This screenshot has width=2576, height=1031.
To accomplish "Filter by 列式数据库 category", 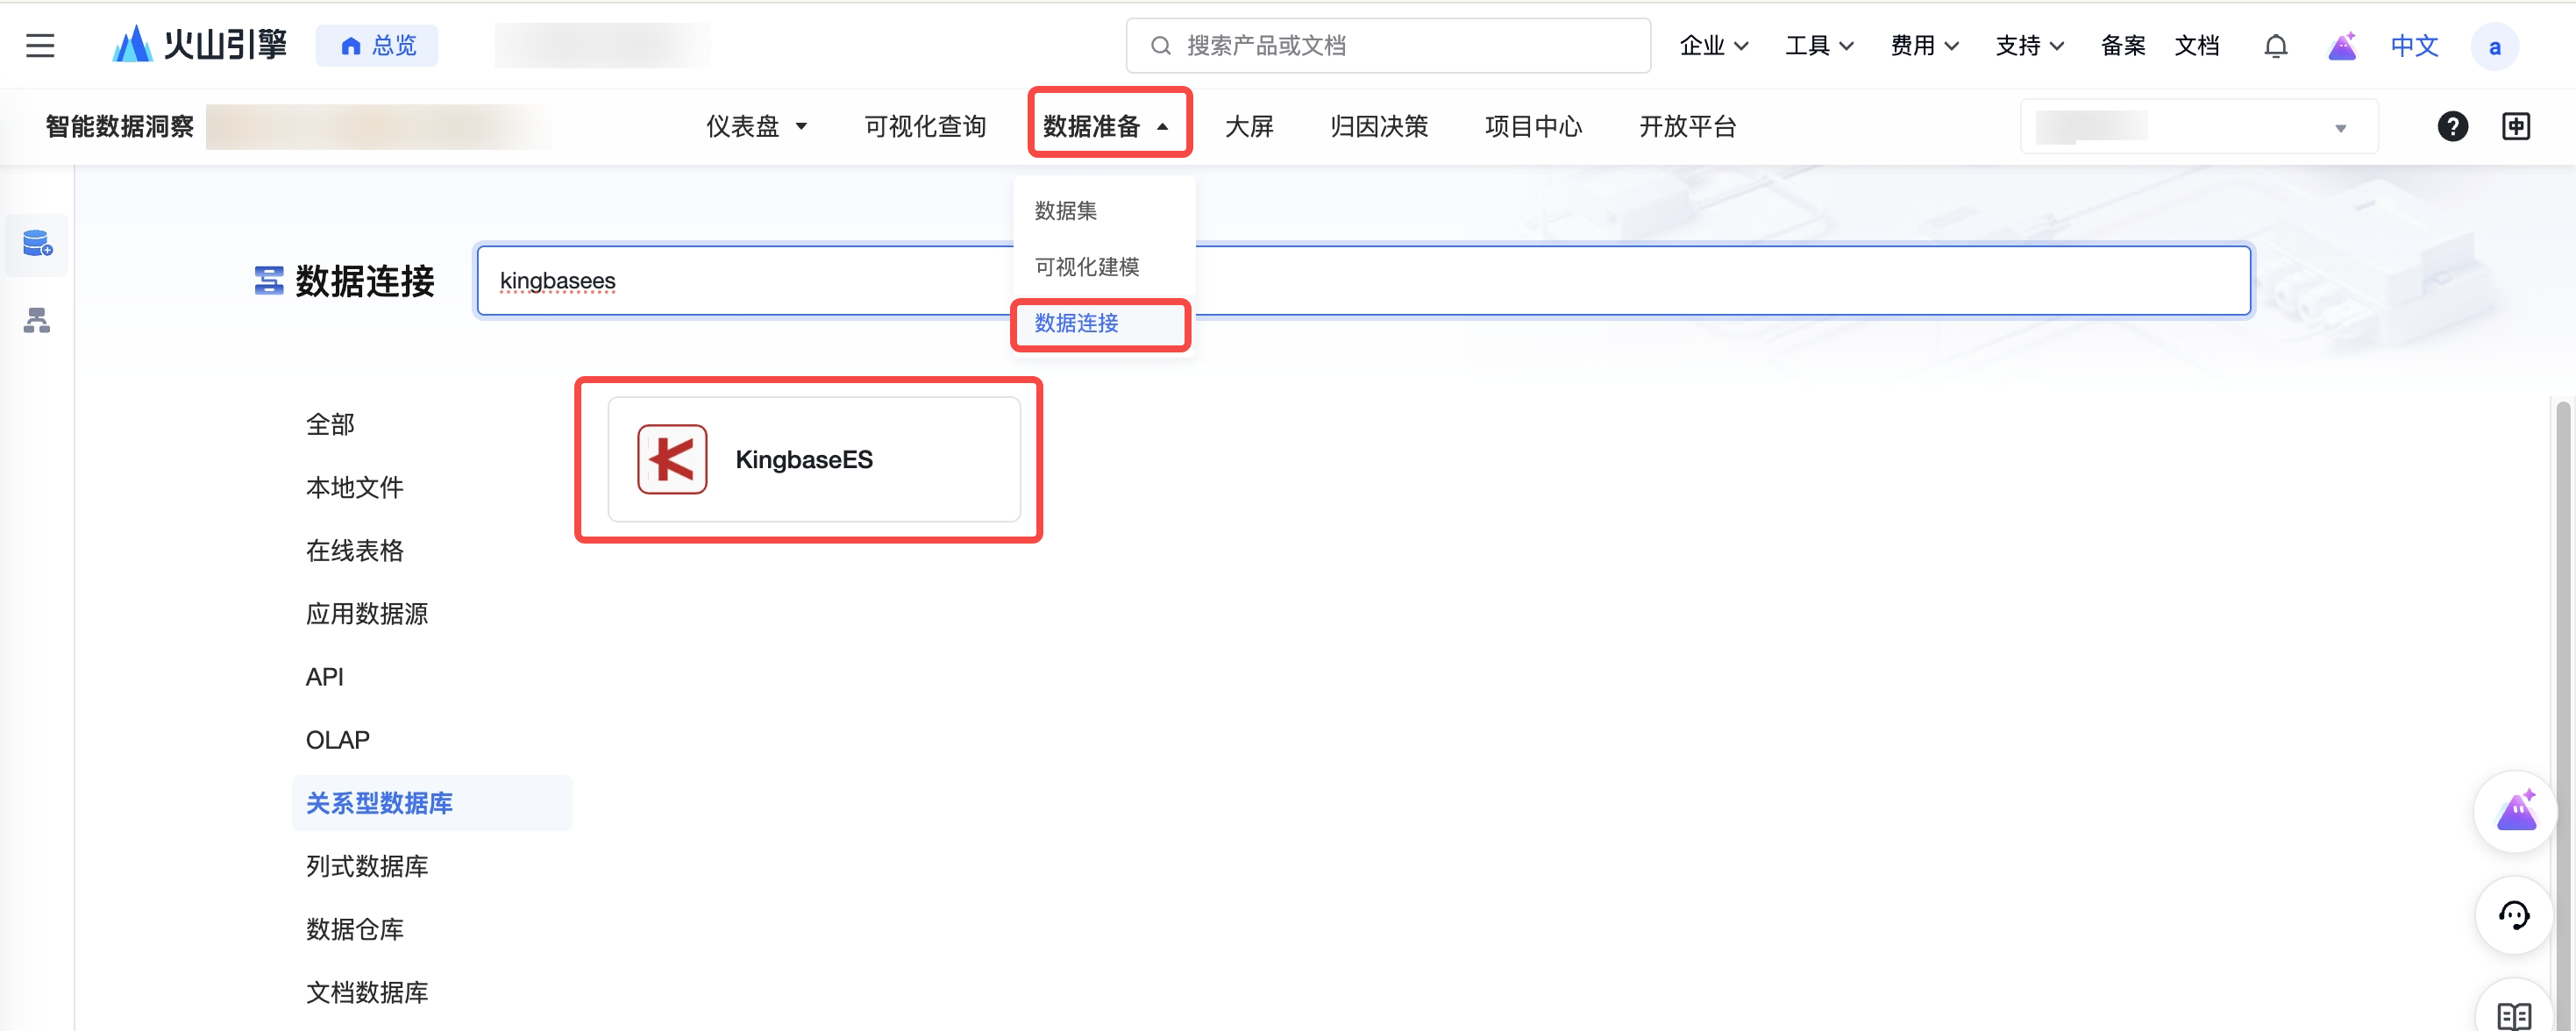I will (x=366, y=866).
